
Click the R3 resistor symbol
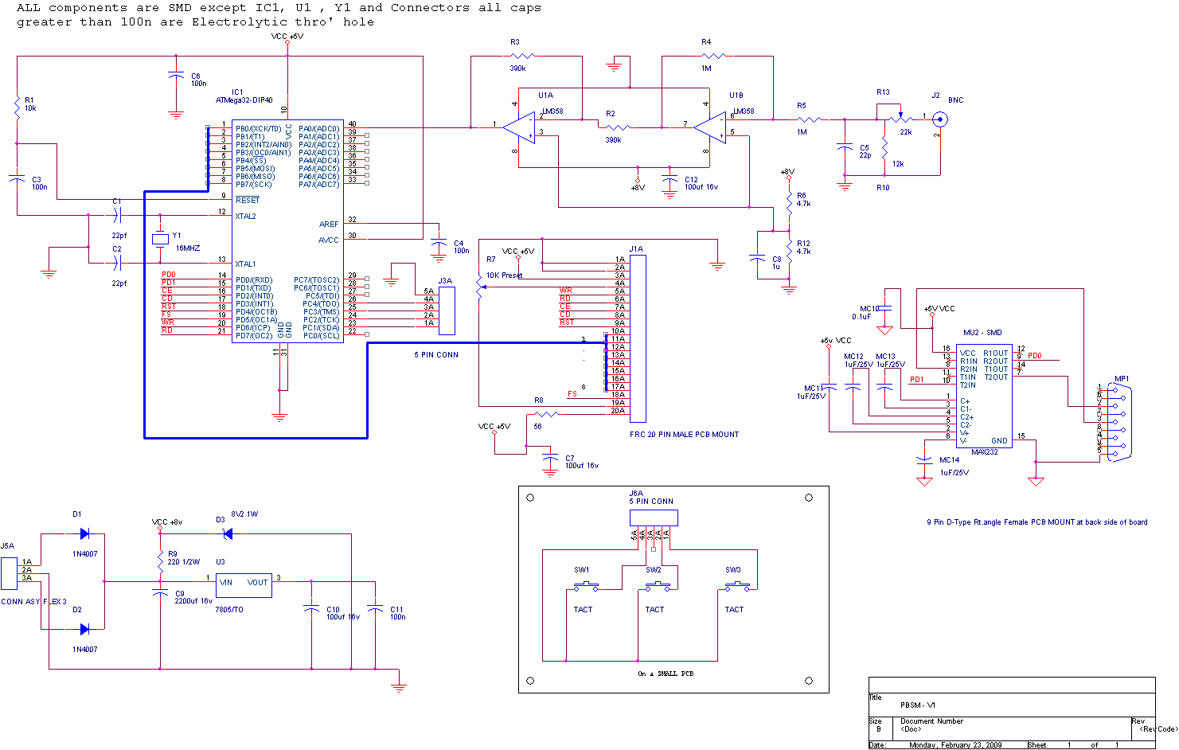pos(522,56)
